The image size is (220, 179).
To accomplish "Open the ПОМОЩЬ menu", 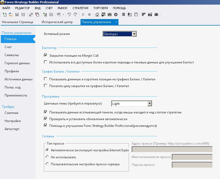I will (x=119, y=8).
